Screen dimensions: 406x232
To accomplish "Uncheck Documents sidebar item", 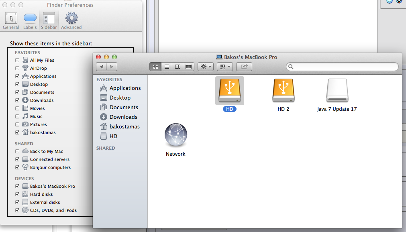I will pos(17,92).
